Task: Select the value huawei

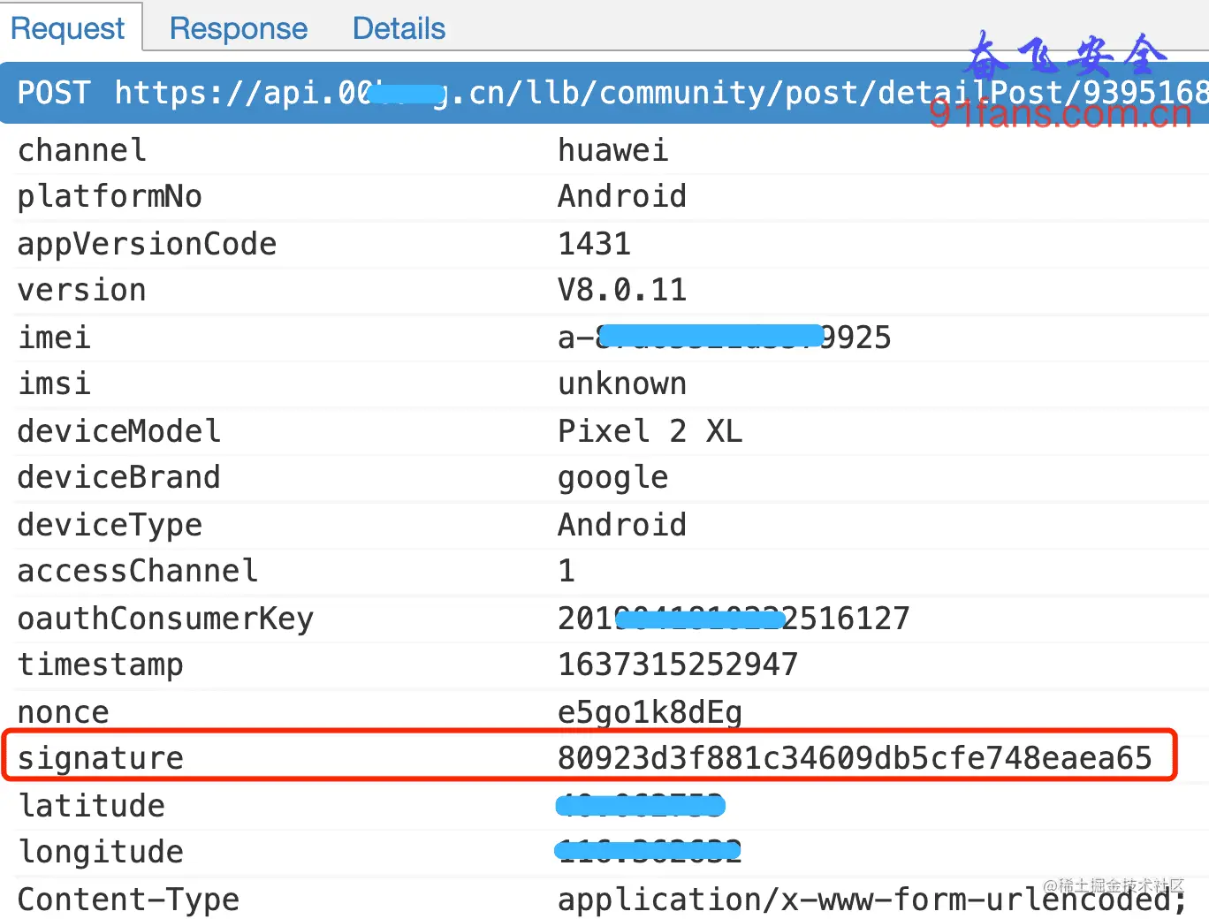Action: pyautogui.click(x=612, y=150)
